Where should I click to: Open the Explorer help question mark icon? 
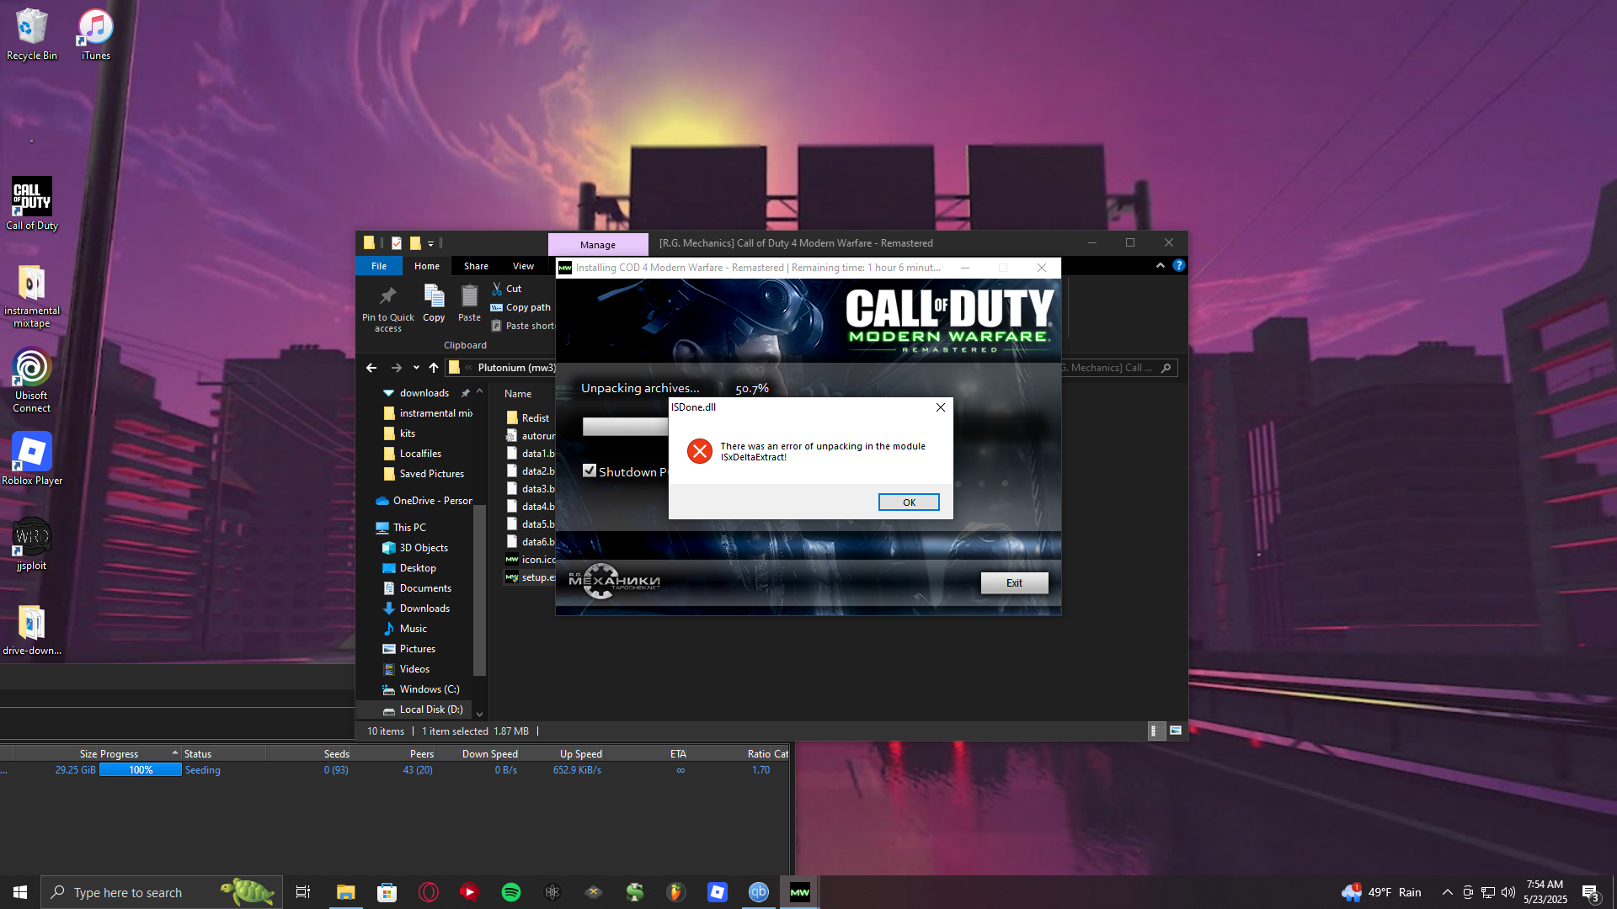[x=1179, y=265]
